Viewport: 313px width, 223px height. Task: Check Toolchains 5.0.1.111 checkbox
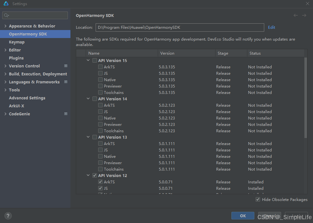click(100, 169)
